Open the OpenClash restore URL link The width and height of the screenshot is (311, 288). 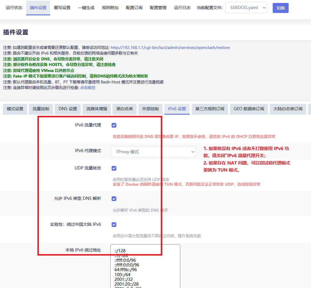tap(170, 47)
